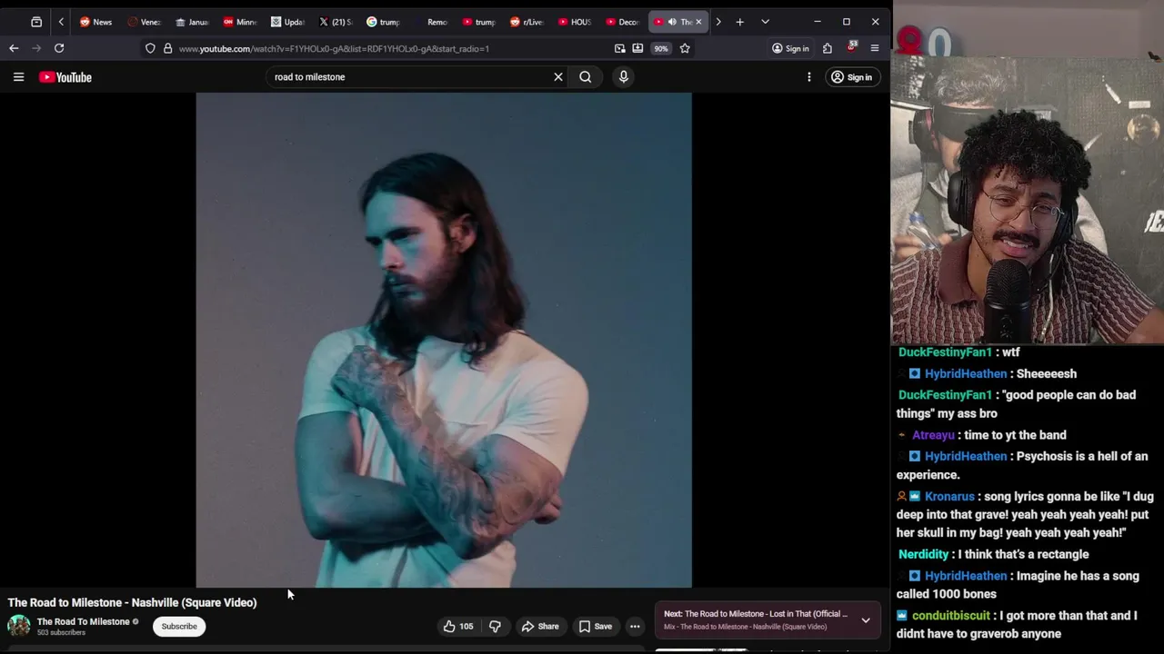1164x654 pixels.
Task: Open the browser tab overview icon
Action: tap(36, 22)
